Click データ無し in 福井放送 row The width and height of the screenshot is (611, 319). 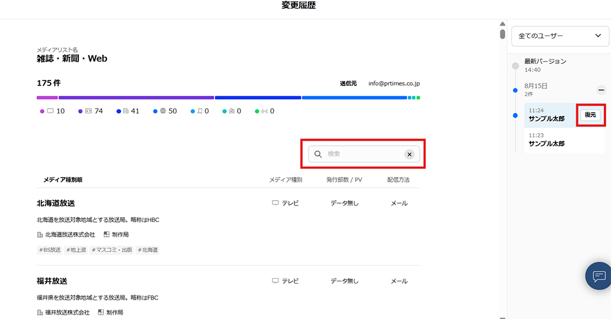pos(345,281)
